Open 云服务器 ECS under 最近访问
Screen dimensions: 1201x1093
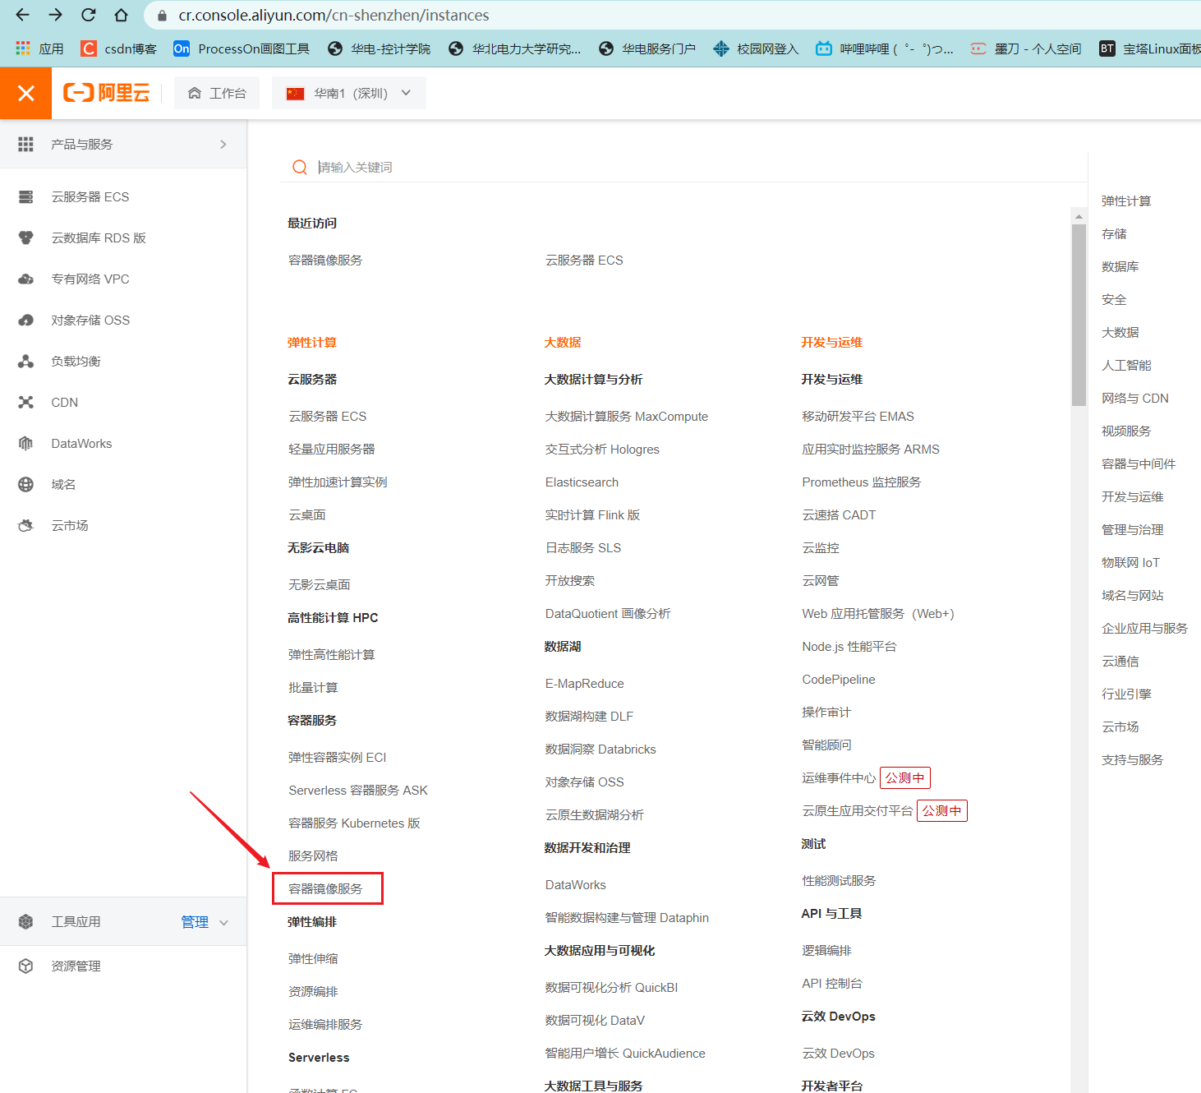coord(584,260)
